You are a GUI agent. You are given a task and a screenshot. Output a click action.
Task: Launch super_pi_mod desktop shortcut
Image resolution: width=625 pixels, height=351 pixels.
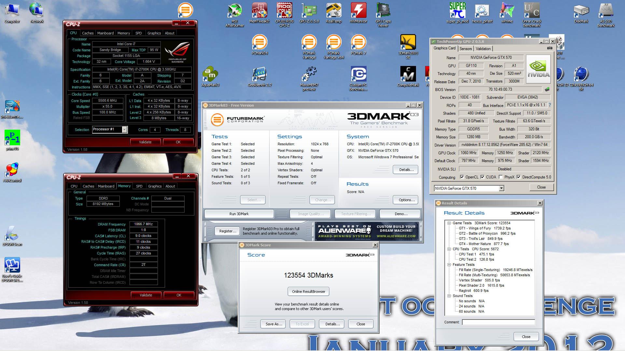point(457,13)
